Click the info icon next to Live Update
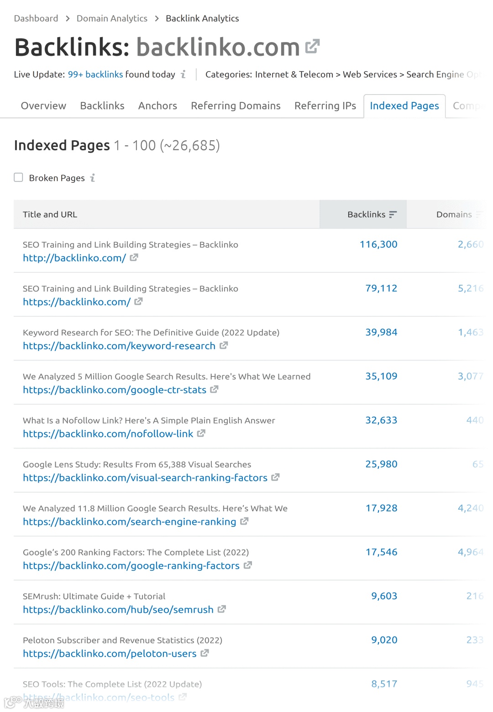 [183, 74]
